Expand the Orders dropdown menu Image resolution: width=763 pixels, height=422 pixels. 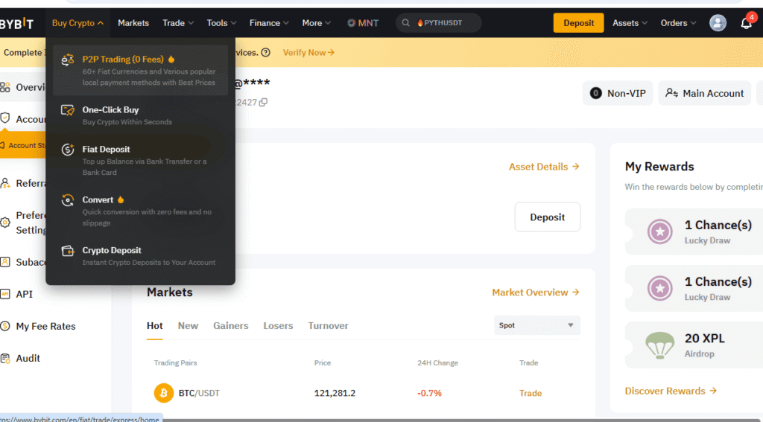[678, 23]
